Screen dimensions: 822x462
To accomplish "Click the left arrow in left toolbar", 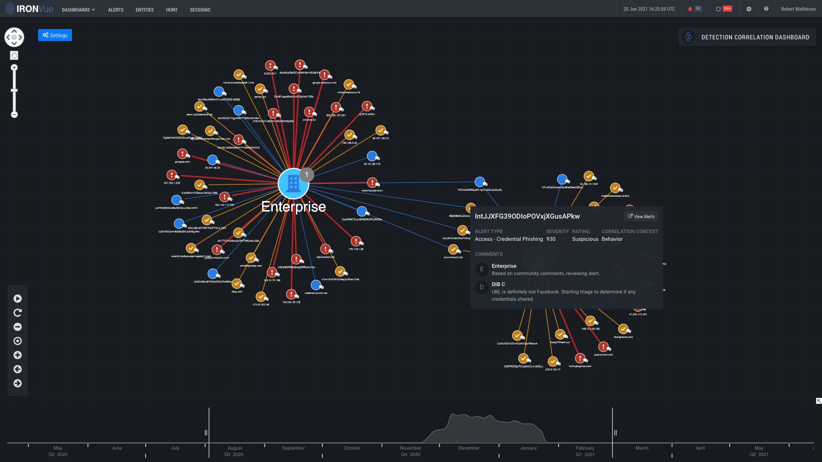I will click(x=18, y=369).
